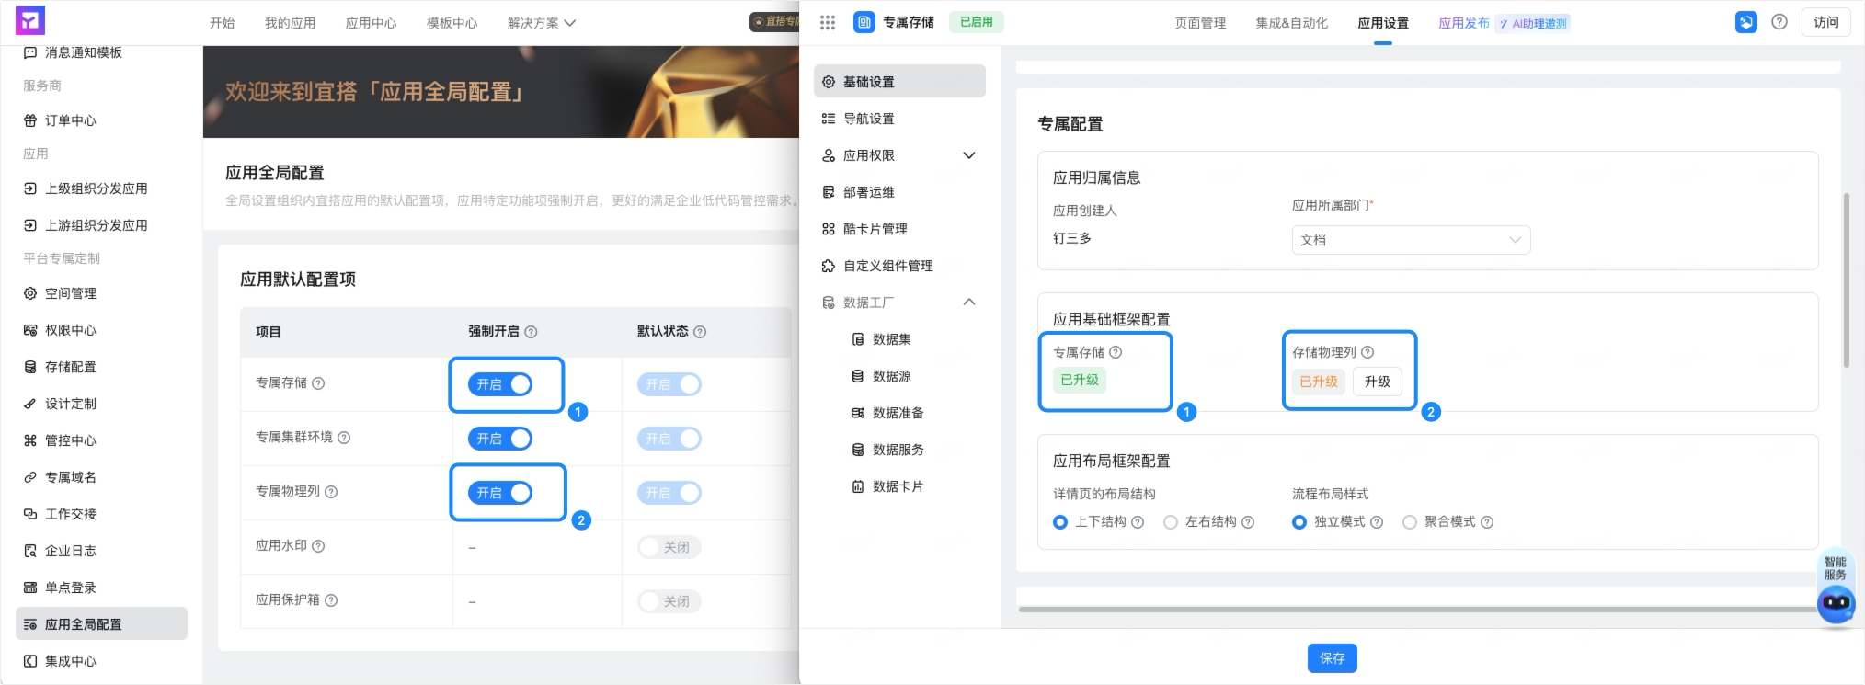Click the help question-mark icon in header
The width and height of the screenshot is (1865, 685).
pyautogui.click(x=1779, y=22)
